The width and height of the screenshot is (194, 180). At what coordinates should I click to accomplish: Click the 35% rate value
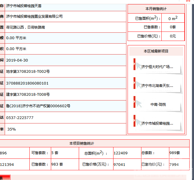coord(12,129)
